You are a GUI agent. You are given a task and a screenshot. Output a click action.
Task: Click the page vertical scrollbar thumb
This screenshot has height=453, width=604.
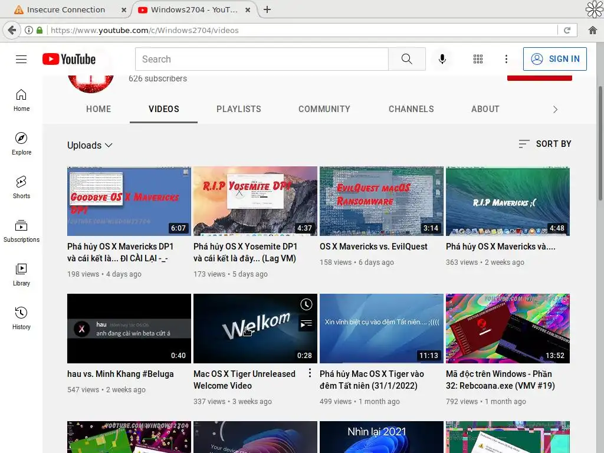pyautogui.click(x=600, y=143)
